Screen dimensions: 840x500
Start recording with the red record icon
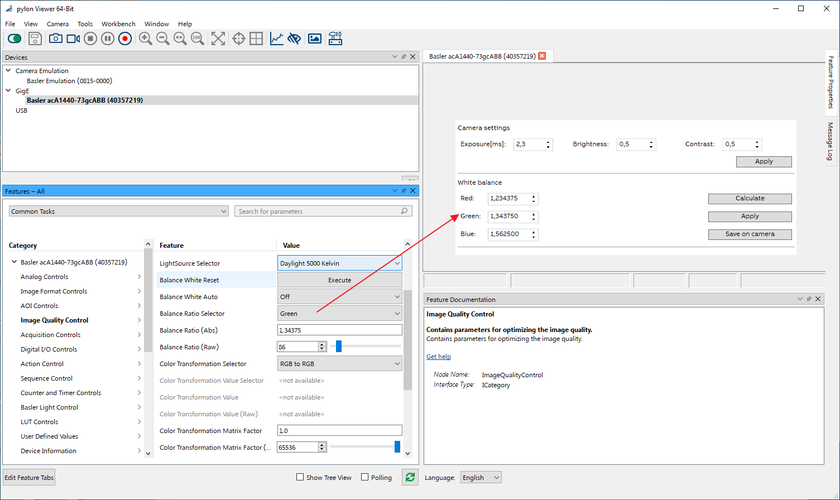125,39
